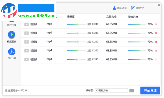This screenshot has width=164, height=98.
Task: Click the film thumbnail icon of the first 视频1 row
Action: pyautogui.click(x=26, y=24)
